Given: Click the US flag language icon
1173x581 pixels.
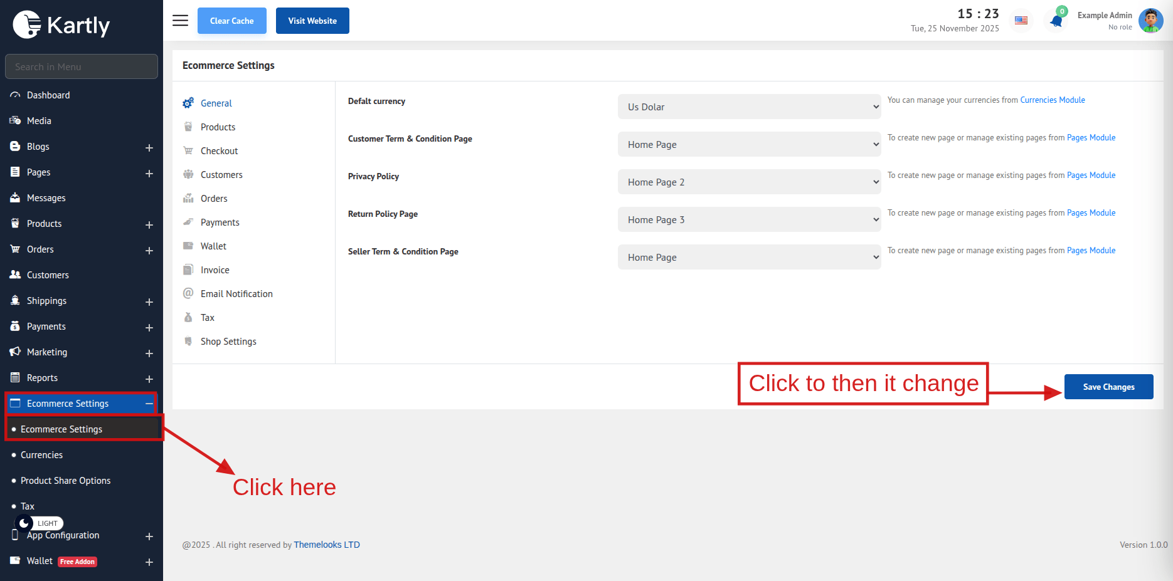Looking at the screenshot, I should tap(1021, 21).
